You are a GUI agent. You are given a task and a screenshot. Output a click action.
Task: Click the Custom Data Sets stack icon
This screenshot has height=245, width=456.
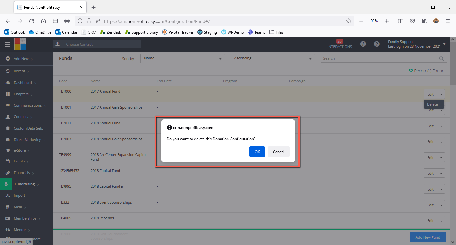click(8, 128)
